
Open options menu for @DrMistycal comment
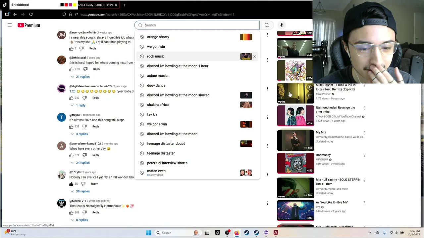click(x=267, y=60)
